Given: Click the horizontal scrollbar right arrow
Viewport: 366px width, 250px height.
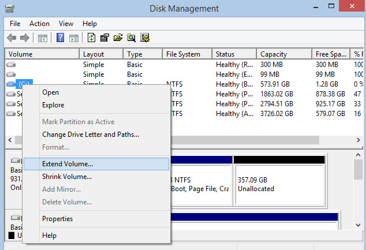Looking at the screenshot, I should tap(358, 140).
